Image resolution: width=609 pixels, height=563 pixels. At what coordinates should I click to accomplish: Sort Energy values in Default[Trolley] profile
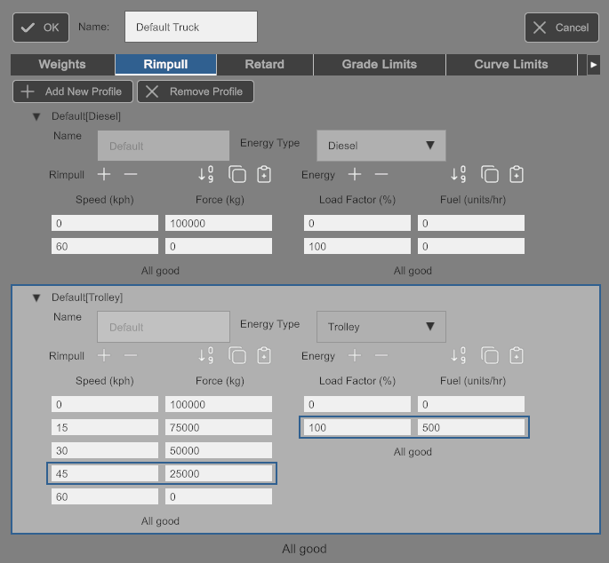pyautogui.click(x=458, y=355)
